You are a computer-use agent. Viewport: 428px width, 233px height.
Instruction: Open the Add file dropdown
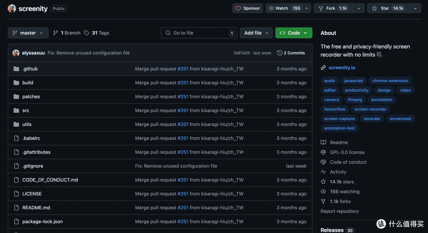[256, 33]
